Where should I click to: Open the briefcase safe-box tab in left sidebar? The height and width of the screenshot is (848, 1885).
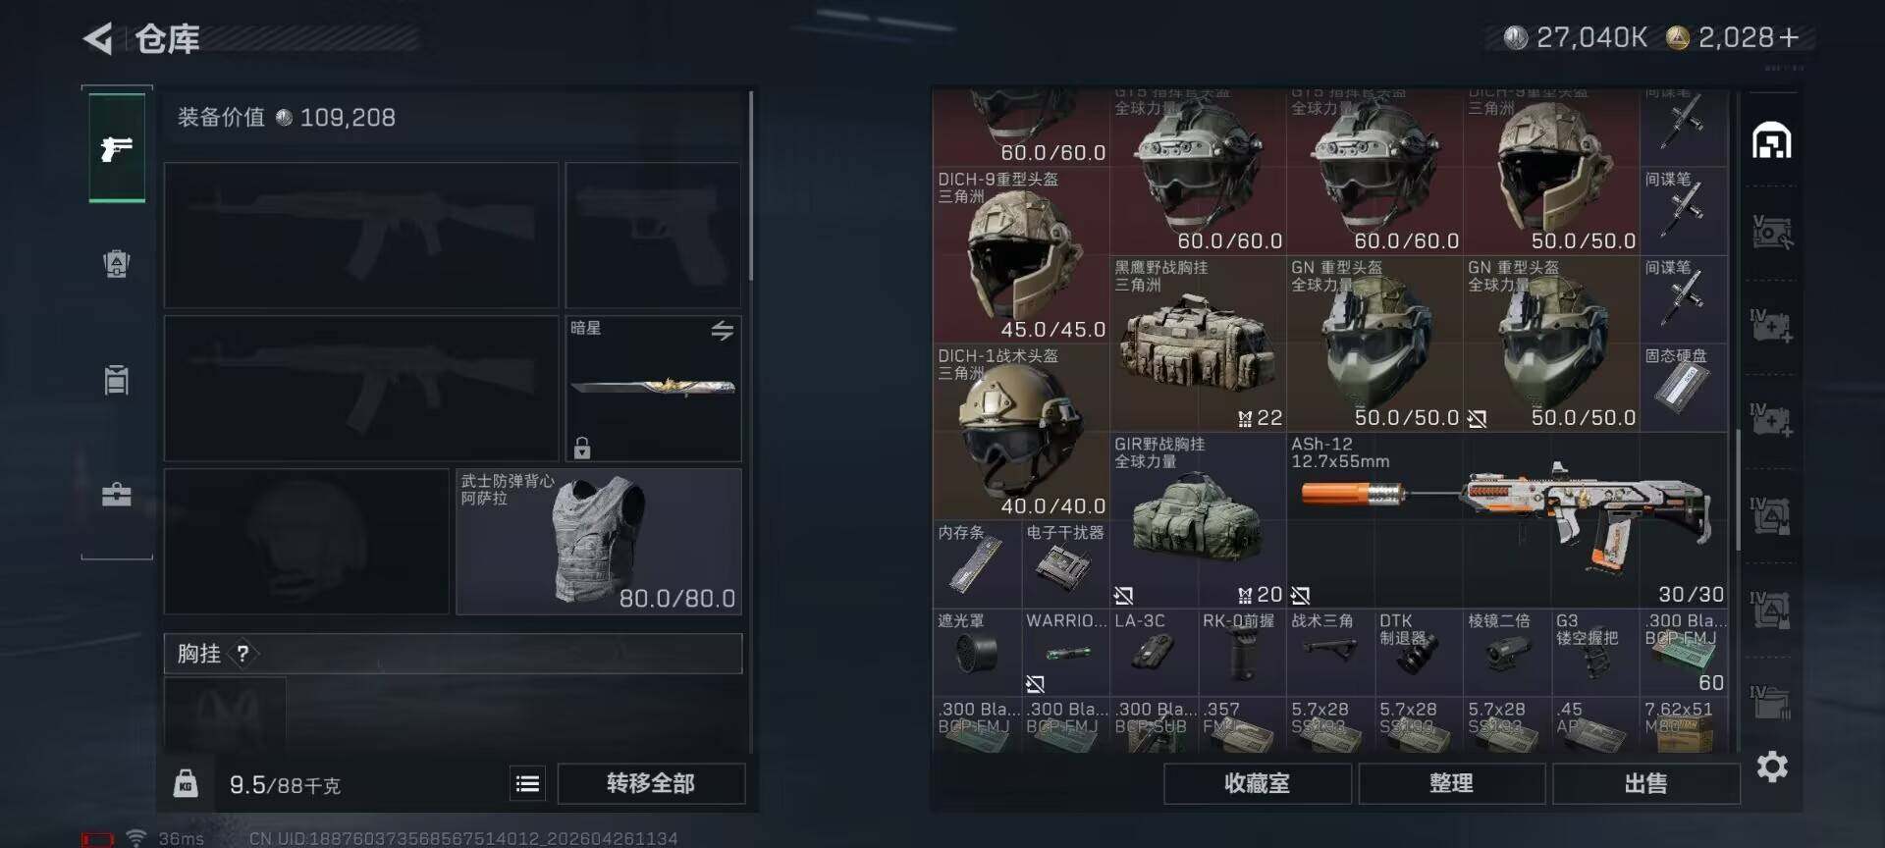tap(117, 494)
